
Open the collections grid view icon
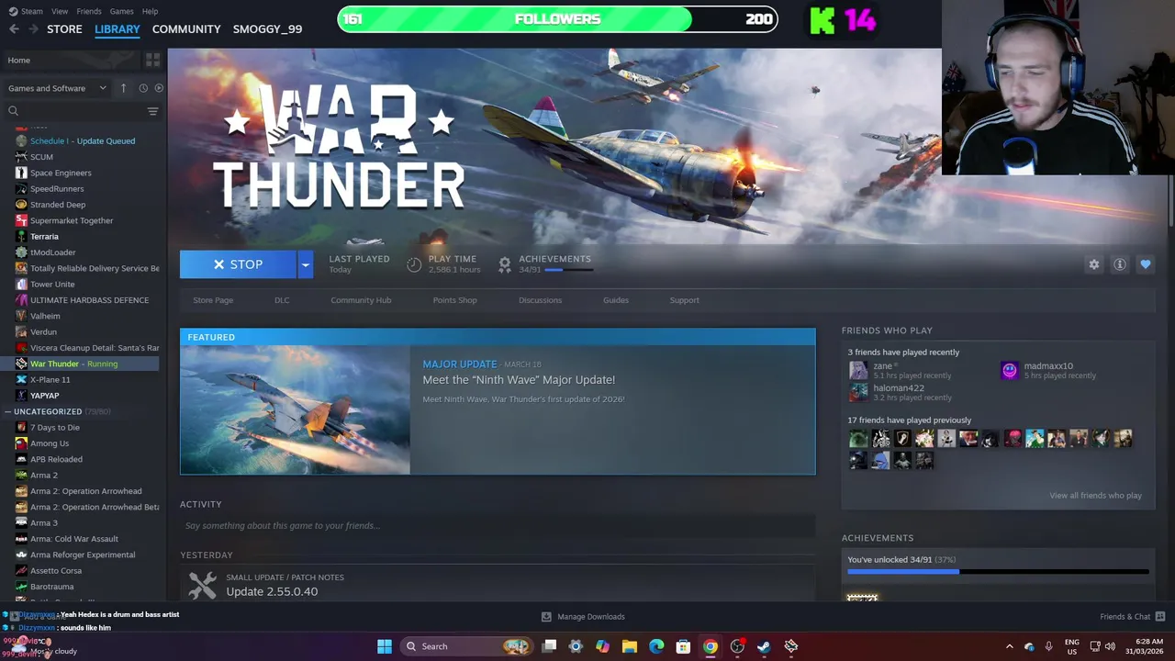[x=152, y=60]
